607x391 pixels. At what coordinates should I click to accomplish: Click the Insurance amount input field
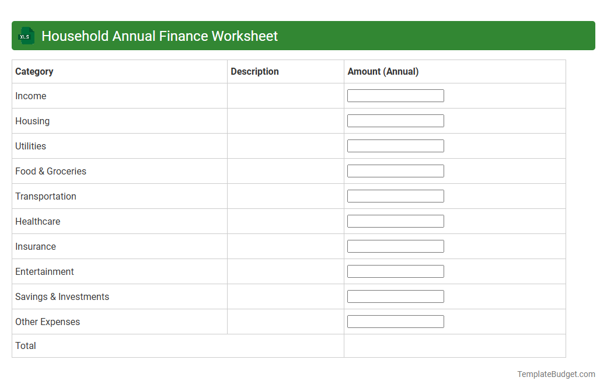coord(395,246)
